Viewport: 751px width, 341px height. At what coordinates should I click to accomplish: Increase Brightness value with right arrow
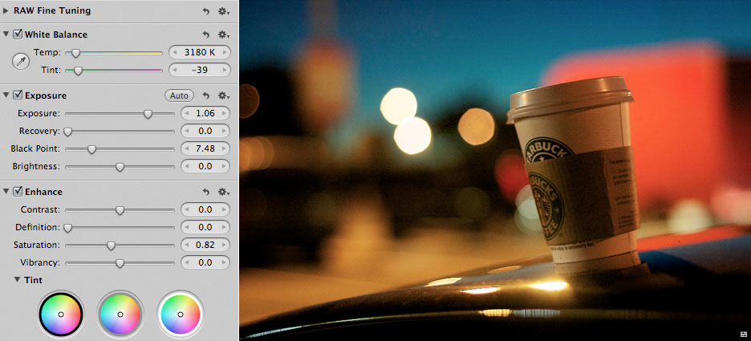point(224,166)
